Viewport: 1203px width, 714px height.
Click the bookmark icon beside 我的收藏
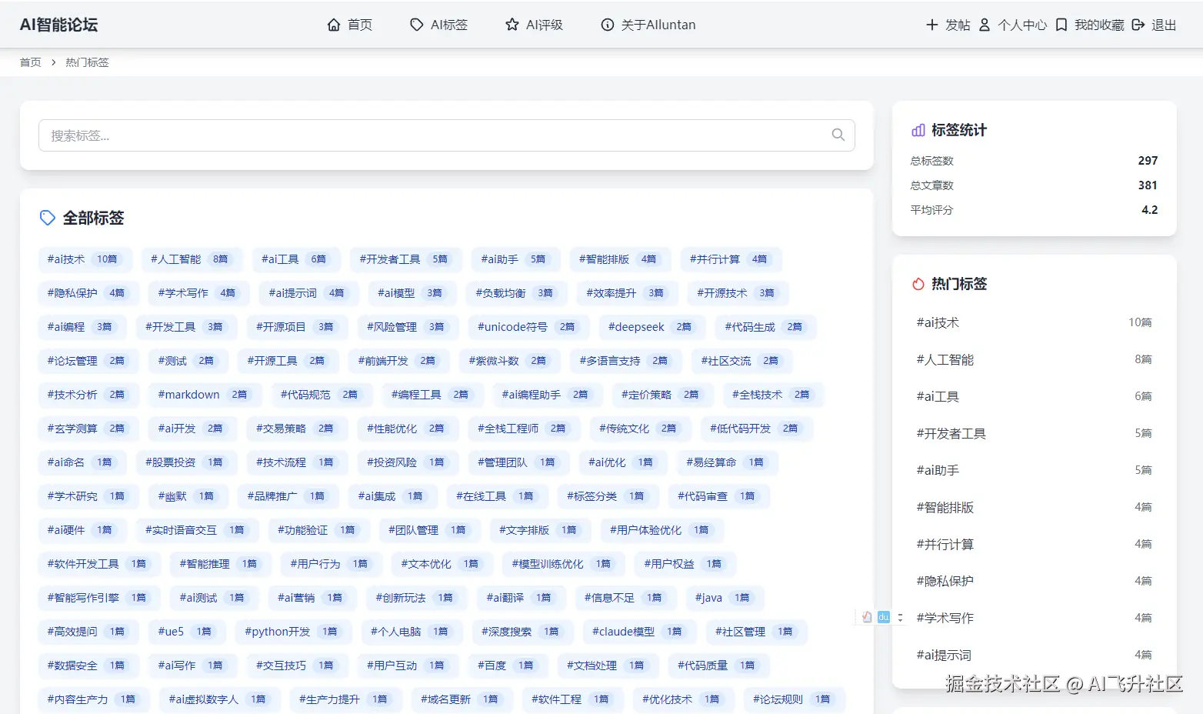[1061, 25]
